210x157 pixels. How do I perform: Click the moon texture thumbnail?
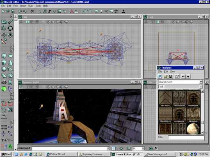(193, 128)
